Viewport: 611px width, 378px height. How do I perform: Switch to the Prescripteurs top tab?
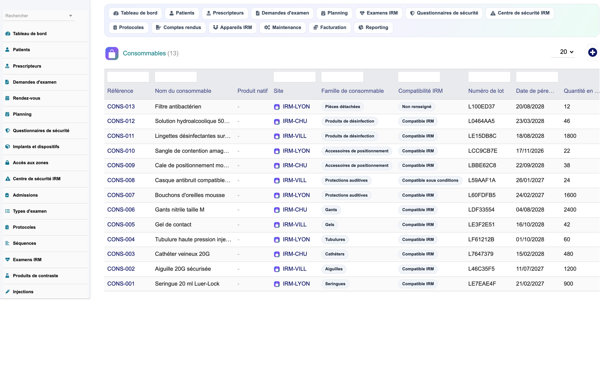point(225,13)
